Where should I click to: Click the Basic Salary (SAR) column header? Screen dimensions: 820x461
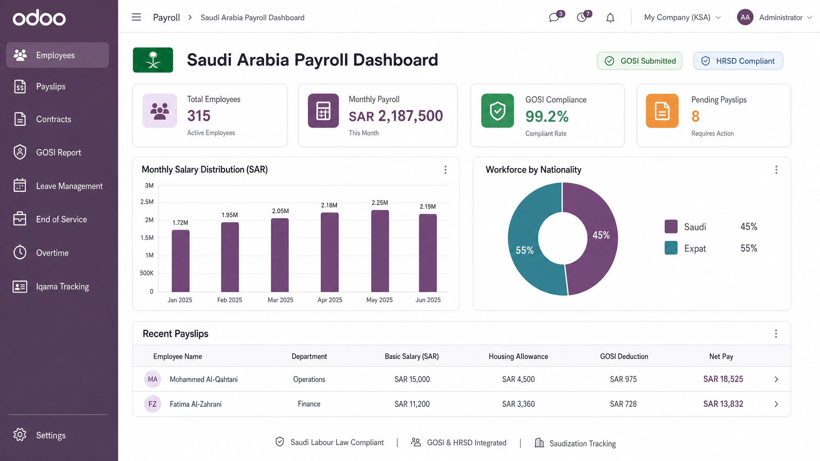pos(412,356)
